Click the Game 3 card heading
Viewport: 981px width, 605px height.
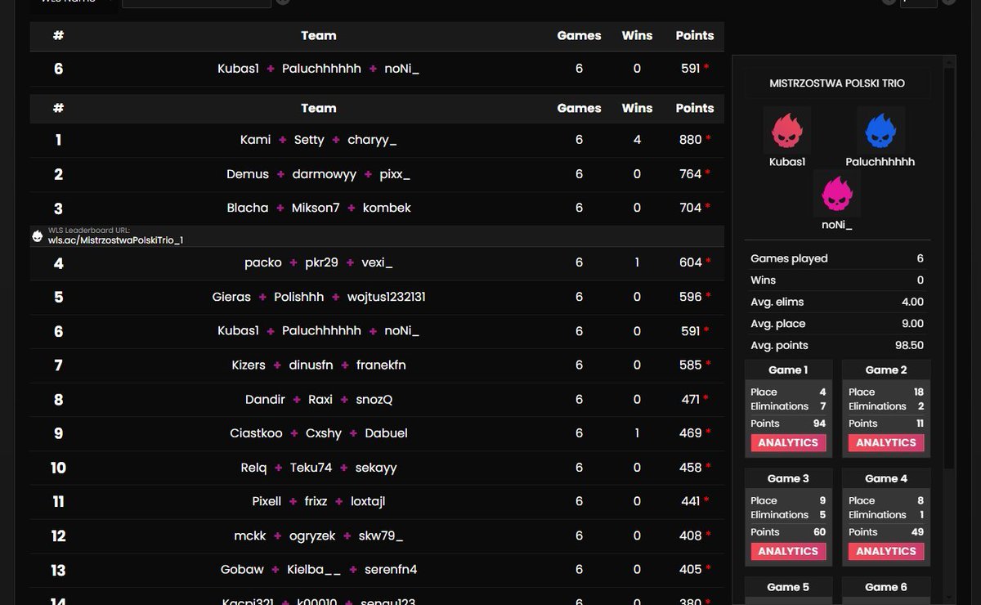tap(788, 478)
